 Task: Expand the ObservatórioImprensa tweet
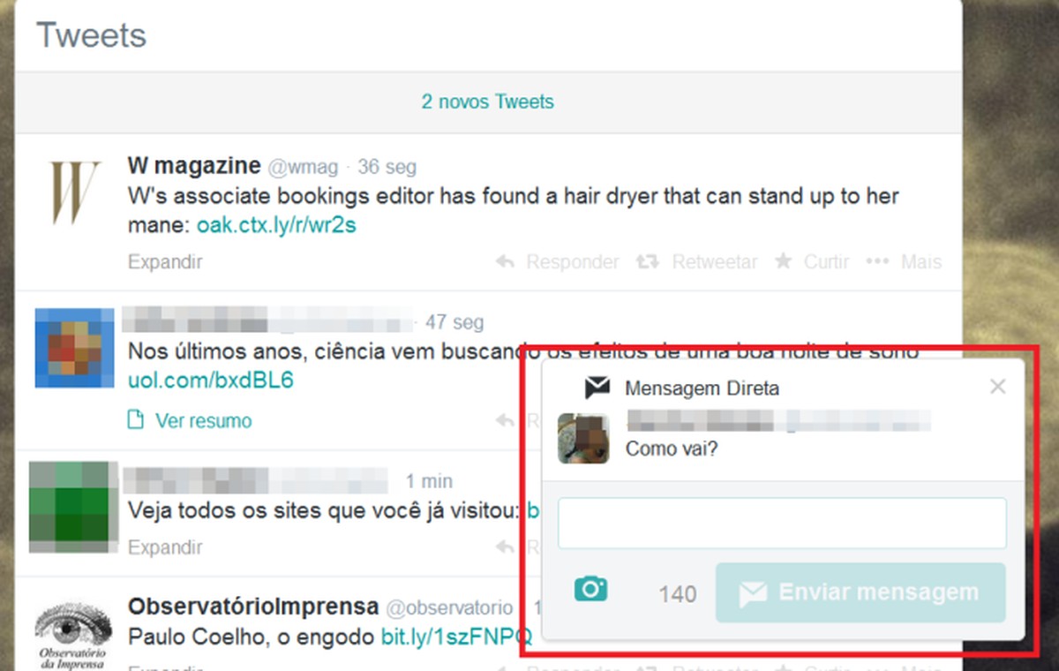pos(164,668)
